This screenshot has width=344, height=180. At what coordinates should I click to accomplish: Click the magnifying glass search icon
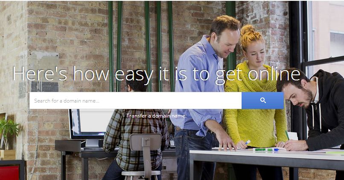[263, 100]
